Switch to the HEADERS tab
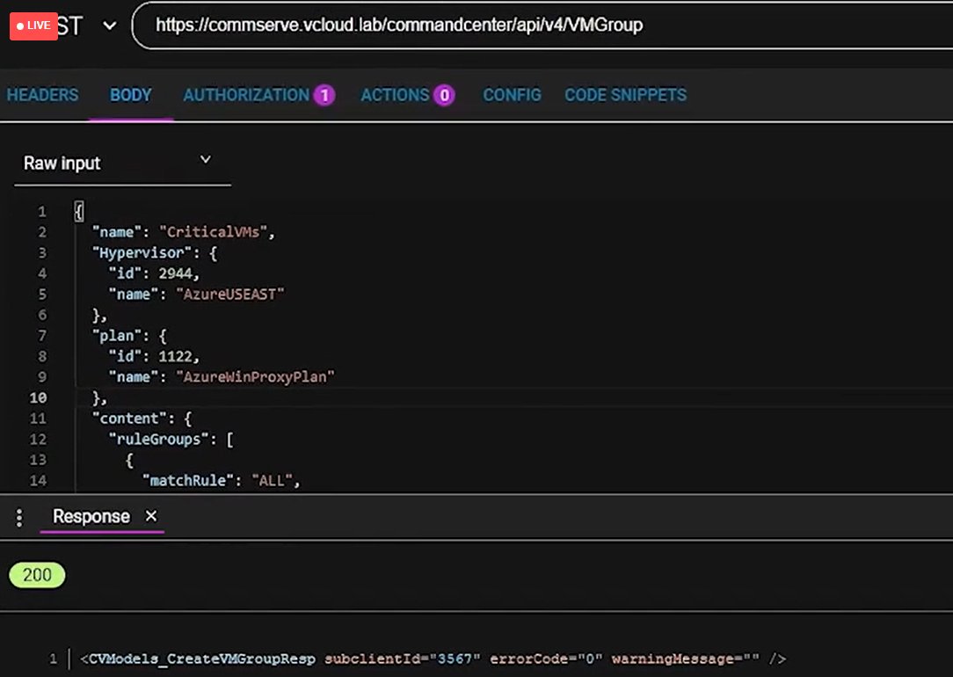This screenshot has width=953, height=677. pyautogui.click(x=42, y=95)
